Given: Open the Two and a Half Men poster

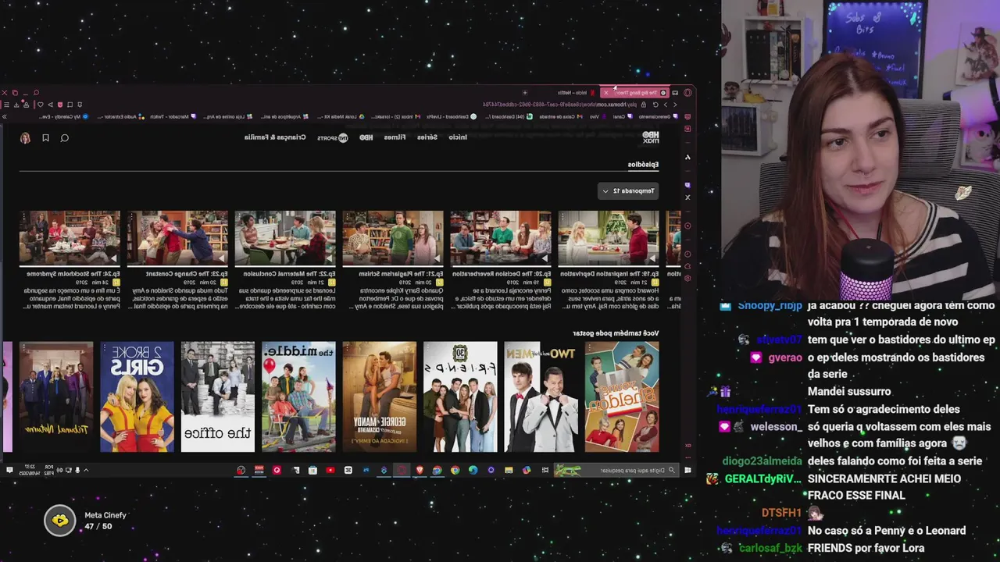Looking at the screenshot, I should 541,397.
